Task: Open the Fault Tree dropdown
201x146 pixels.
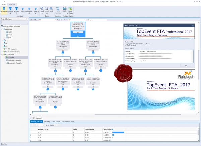Action: click(55, 20)
